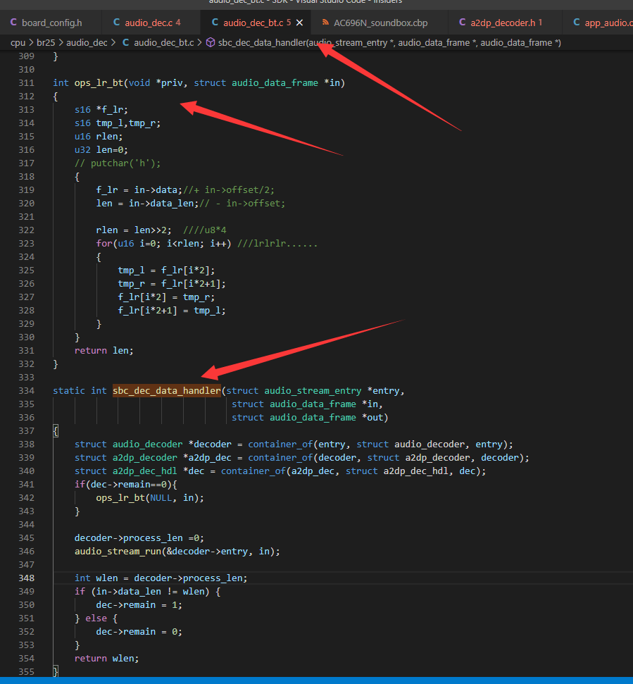Close the audio_dec_bt.c tab
This screenshot has height=684, width=633.
pyautogui.click(x=300, y=23)
